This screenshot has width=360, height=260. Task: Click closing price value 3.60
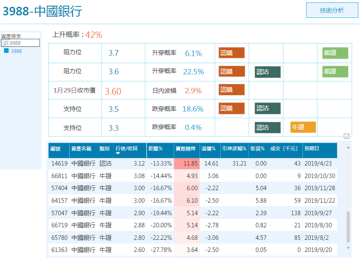click(113, 91)
